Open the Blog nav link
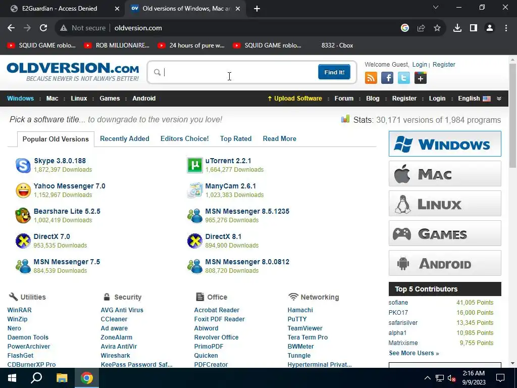The width and height of the screenshot is (517, 388). point(373,99)
